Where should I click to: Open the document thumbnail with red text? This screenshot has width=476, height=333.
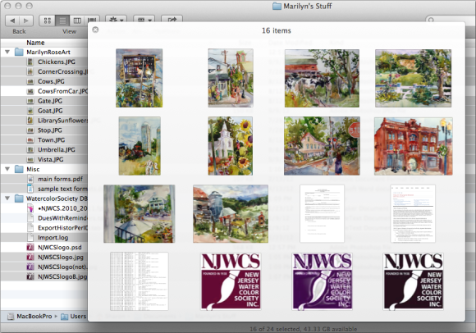click(x=413, y=214)
